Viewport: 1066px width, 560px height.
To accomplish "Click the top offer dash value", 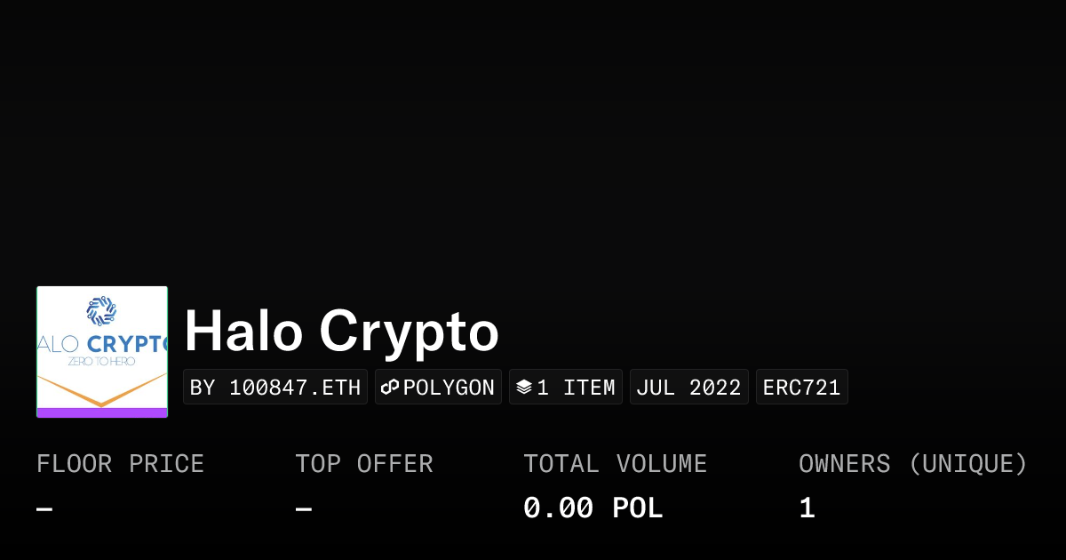I will [303, 509].
